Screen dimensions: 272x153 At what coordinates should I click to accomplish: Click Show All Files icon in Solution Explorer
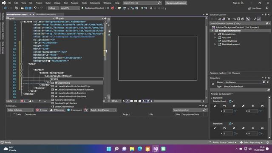242,19
